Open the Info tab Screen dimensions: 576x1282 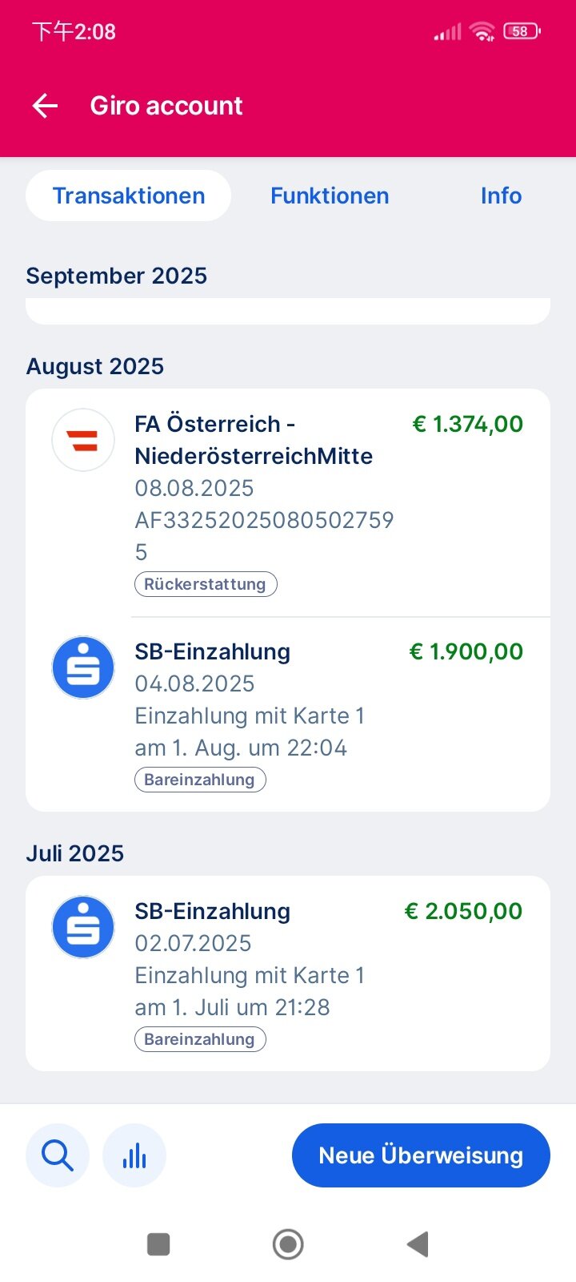501,196
